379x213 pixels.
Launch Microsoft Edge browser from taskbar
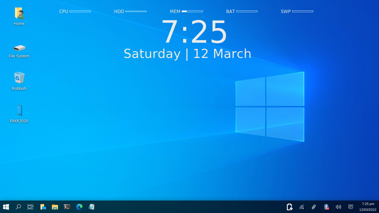(79, 207)
